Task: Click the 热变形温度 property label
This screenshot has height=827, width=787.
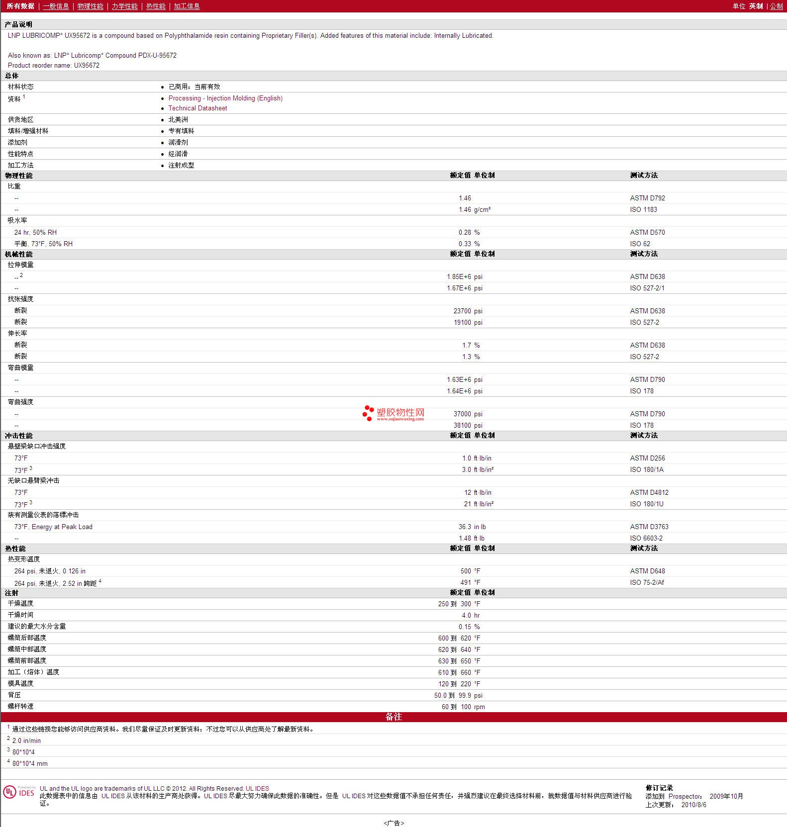Action: [24, 559]
